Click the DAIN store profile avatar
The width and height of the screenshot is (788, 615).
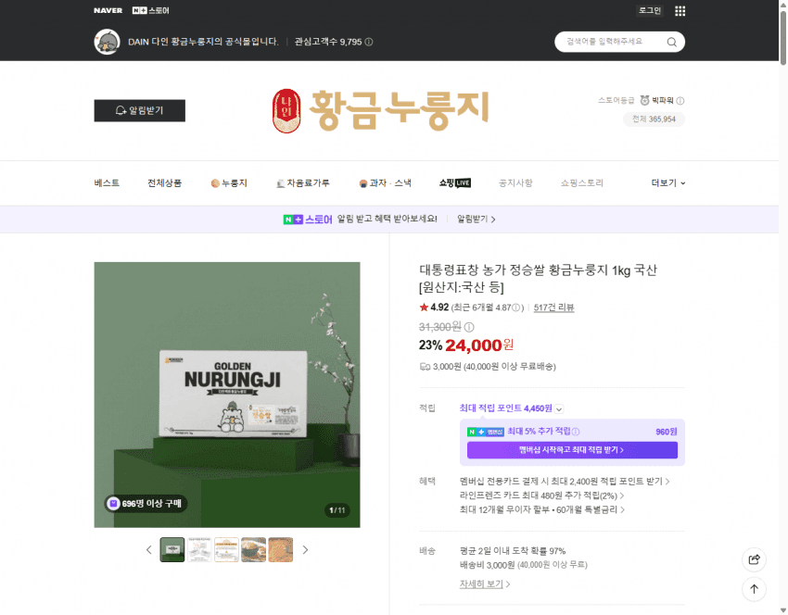point(107,42)
